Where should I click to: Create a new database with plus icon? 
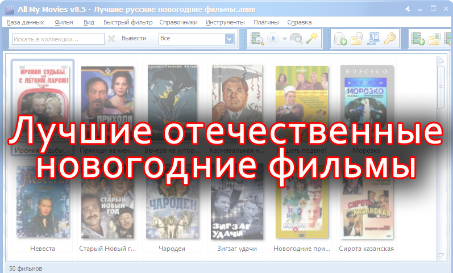pyautogui.click(x=340, y=39)
